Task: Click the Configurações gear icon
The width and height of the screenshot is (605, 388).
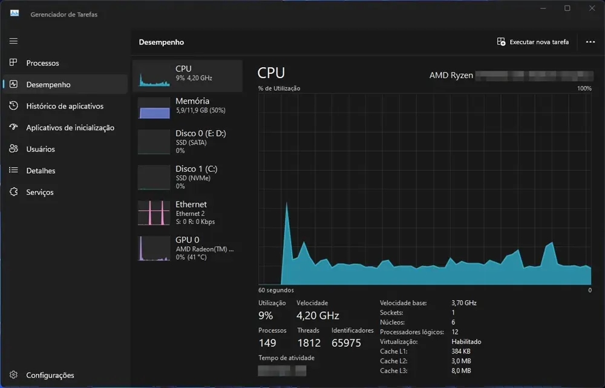Action: click(13, 375)
